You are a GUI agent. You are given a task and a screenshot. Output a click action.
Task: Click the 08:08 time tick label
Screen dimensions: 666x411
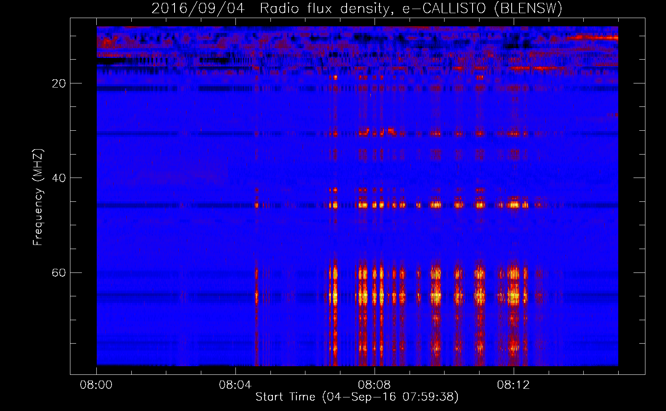[375, 385]
